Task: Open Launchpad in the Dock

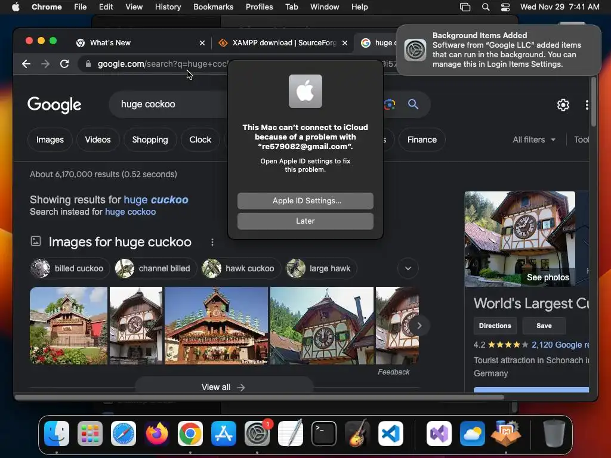Action: click(x=90, y=434)
